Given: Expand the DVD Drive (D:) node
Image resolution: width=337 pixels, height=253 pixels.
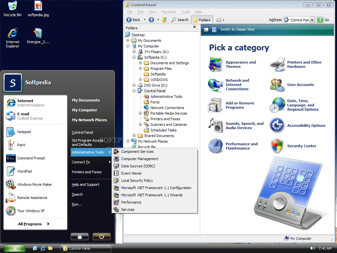Looking at the screenshot, I should pos(134,85).
